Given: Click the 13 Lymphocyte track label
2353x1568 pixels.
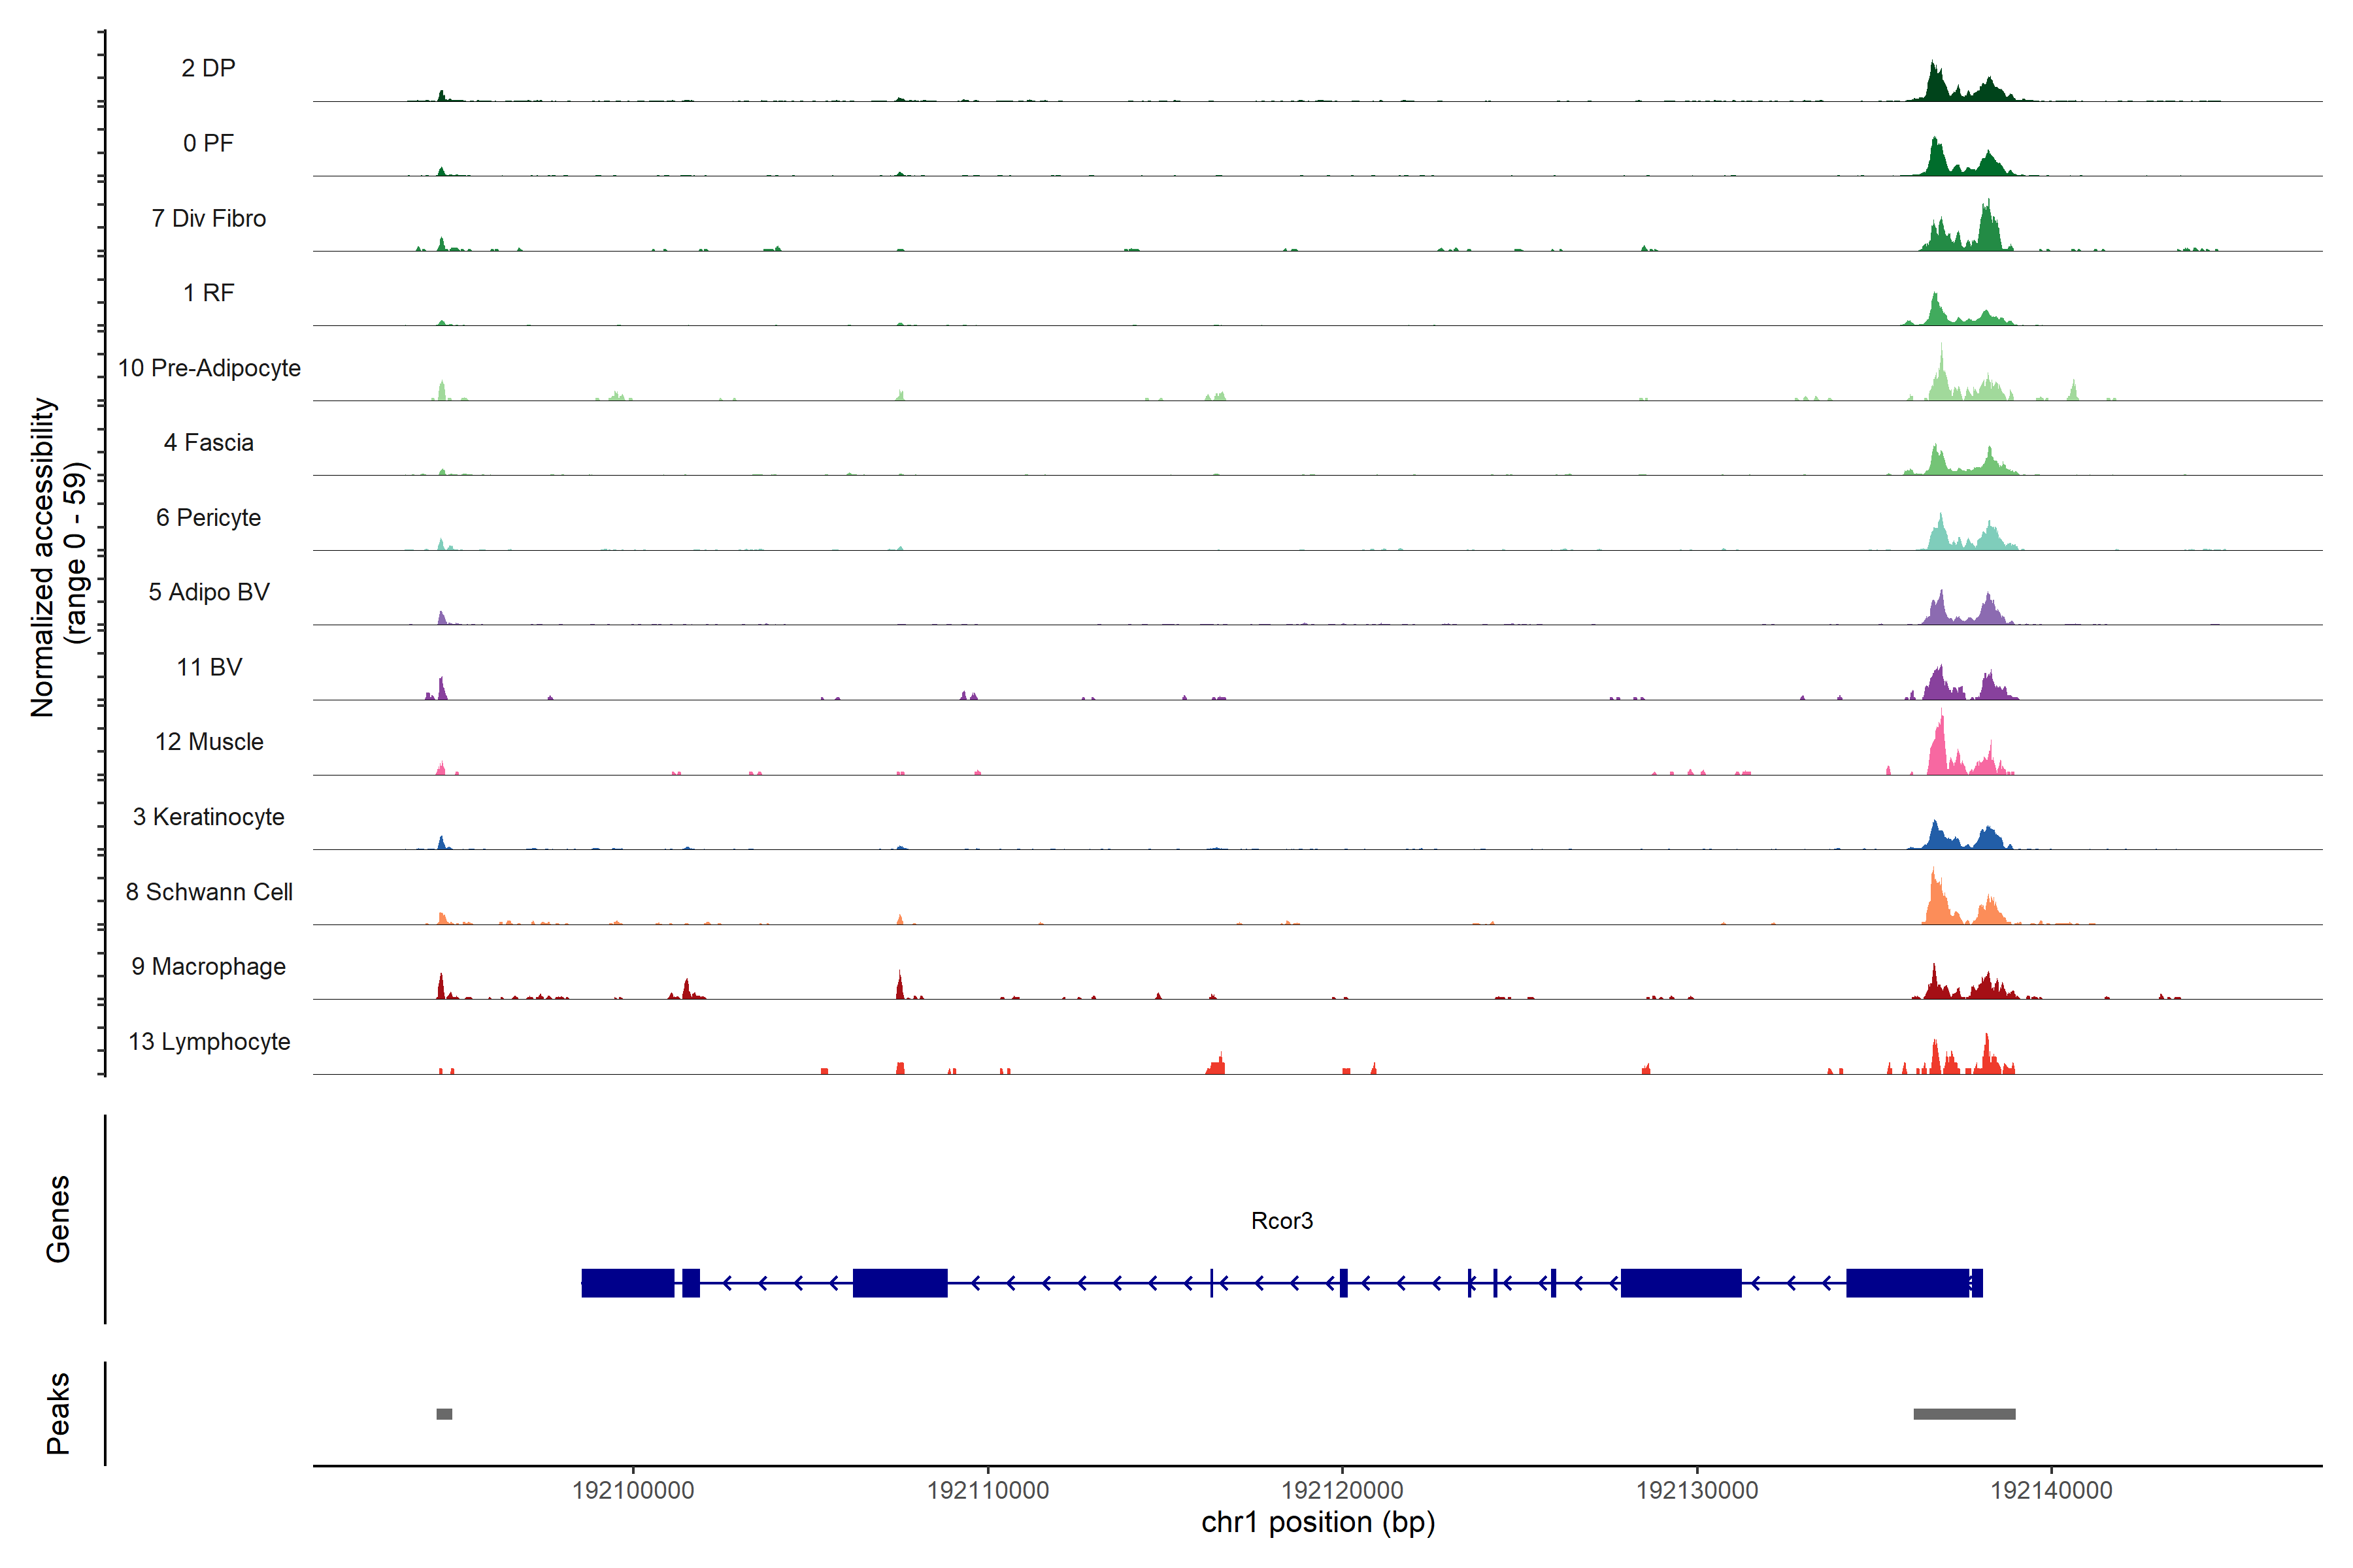Looking at the screenshot, I should (209, 1042).
